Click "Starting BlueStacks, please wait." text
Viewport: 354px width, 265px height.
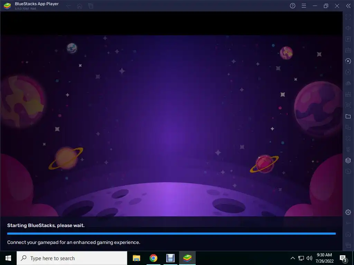[x=46, y=225]
